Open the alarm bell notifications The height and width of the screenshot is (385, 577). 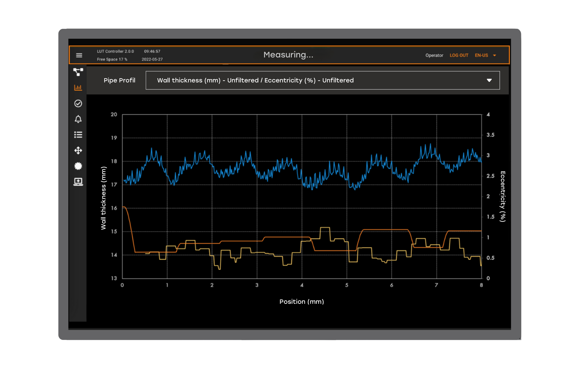click(78, 119)
